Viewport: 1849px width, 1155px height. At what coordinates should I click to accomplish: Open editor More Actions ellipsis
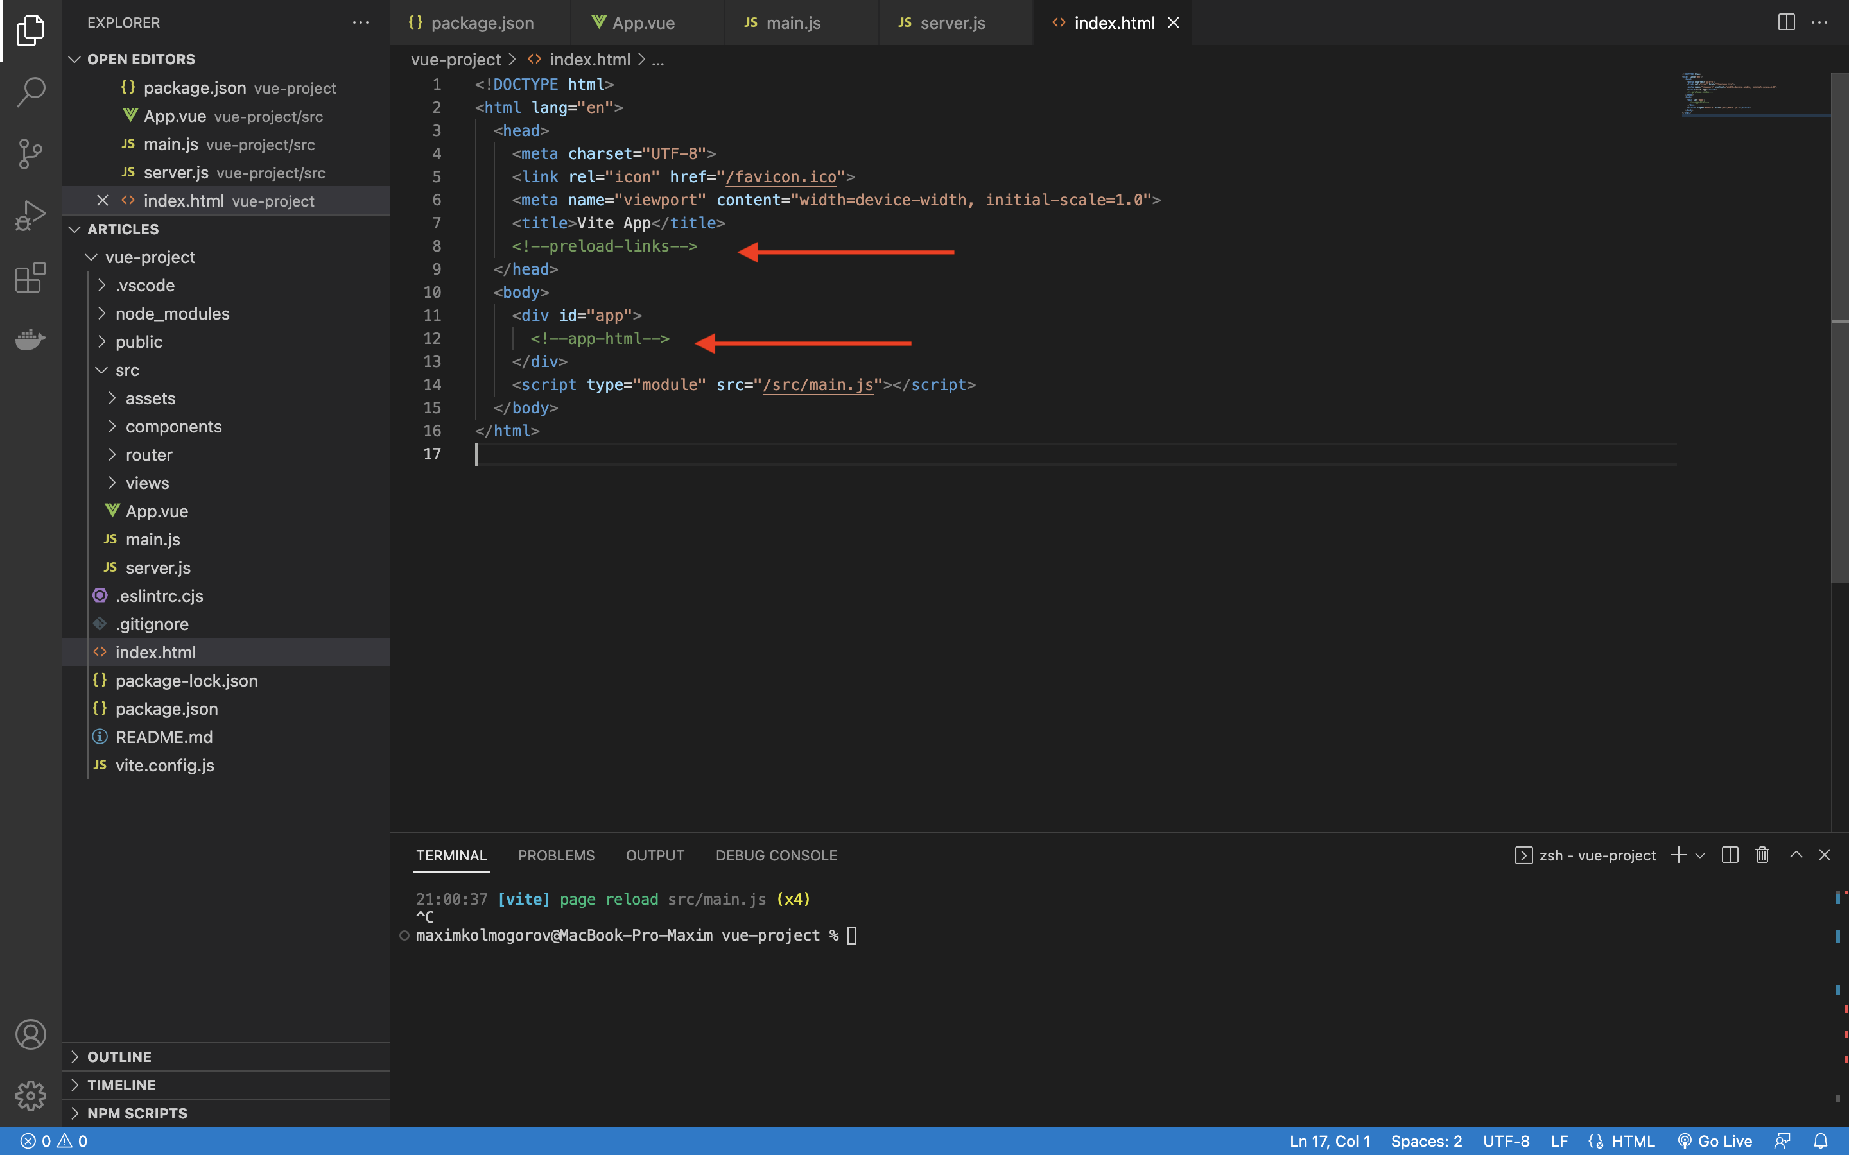coord(1820,22)
